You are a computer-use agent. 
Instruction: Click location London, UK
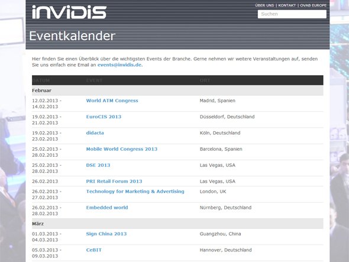point(213,192)
